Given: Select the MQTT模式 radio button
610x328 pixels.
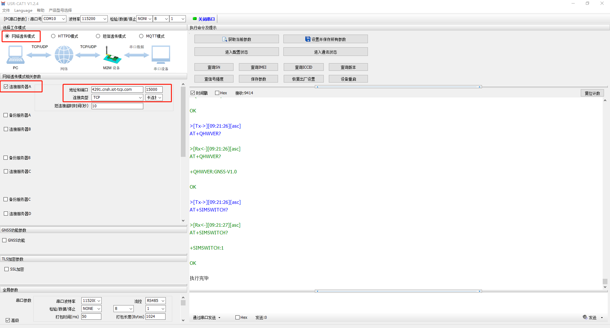Looking at the screenshot, I should point(141,36).
